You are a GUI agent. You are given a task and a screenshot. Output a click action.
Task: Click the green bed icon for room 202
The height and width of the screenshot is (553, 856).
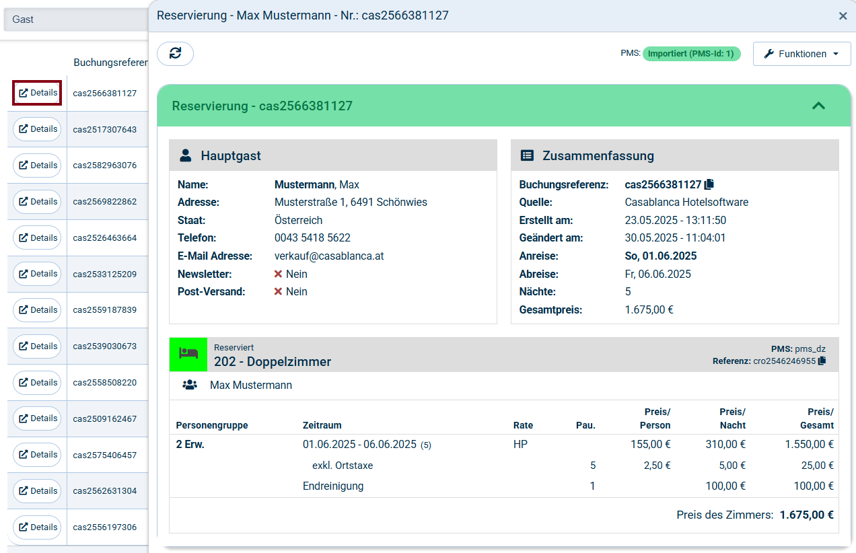coord(188,354)
